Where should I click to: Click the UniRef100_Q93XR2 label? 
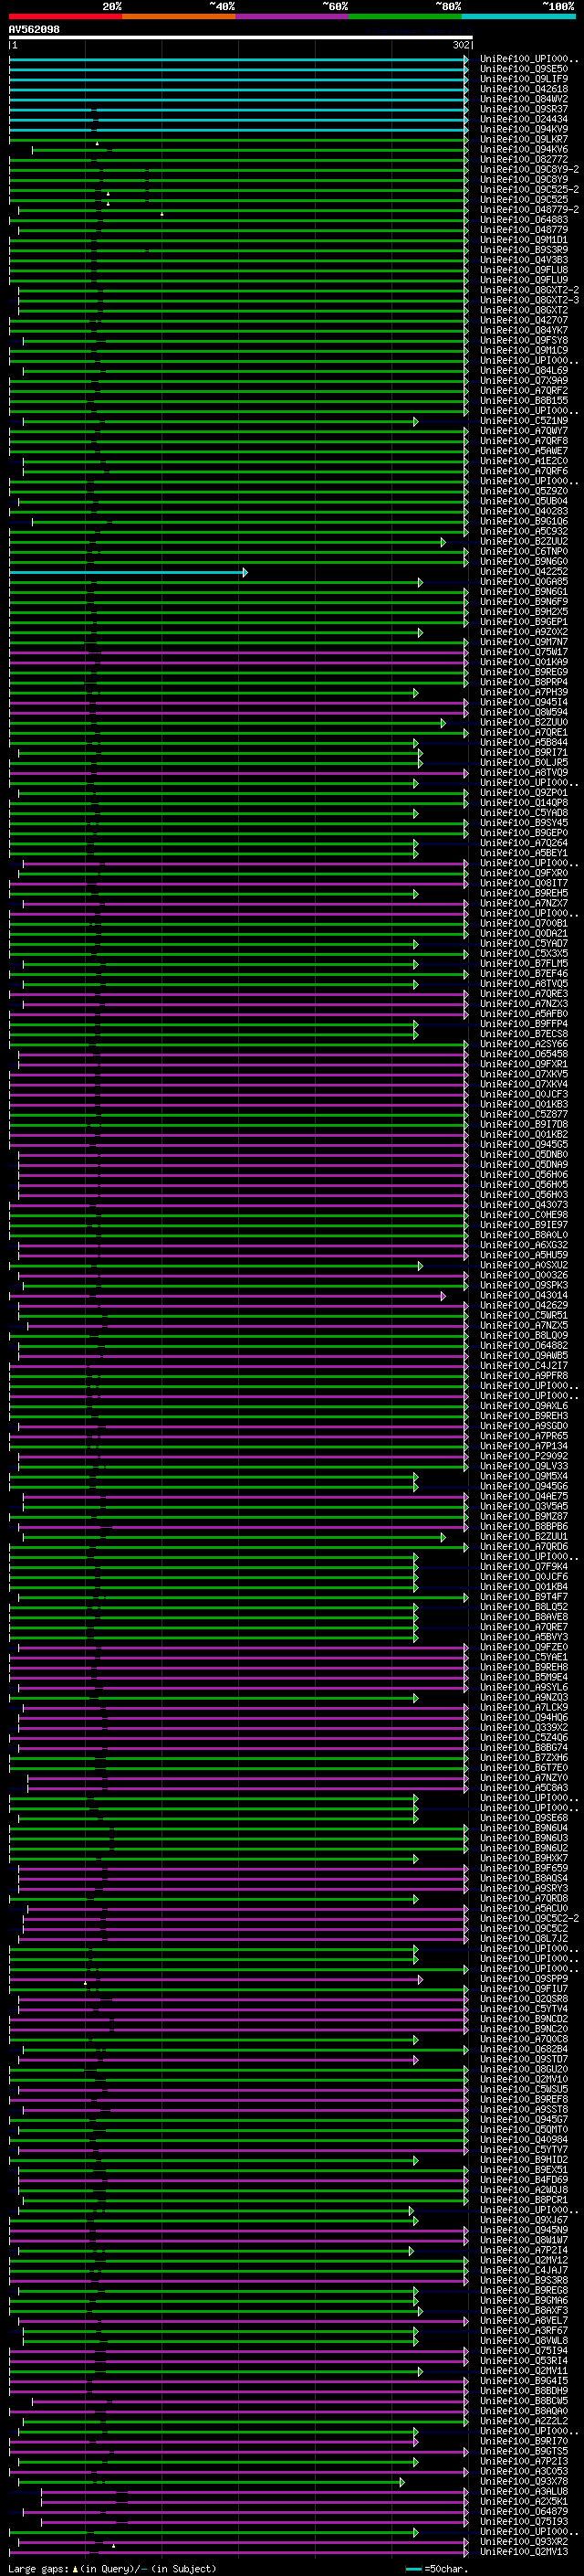coord(524,2541)
